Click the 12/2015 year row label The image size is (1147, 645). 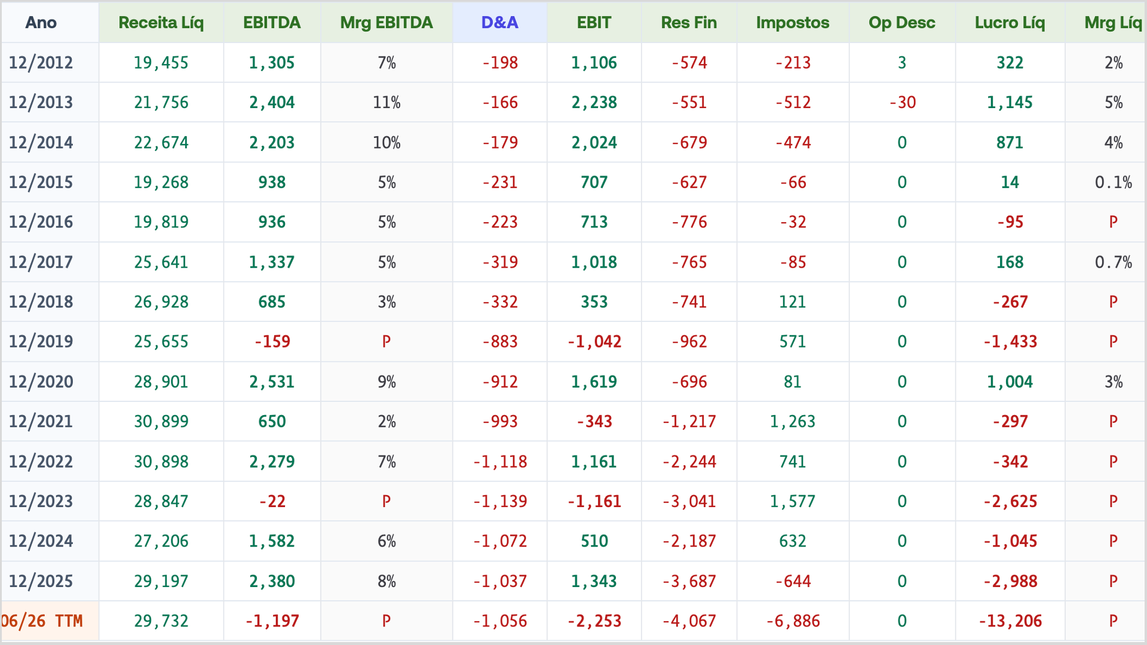41,182
